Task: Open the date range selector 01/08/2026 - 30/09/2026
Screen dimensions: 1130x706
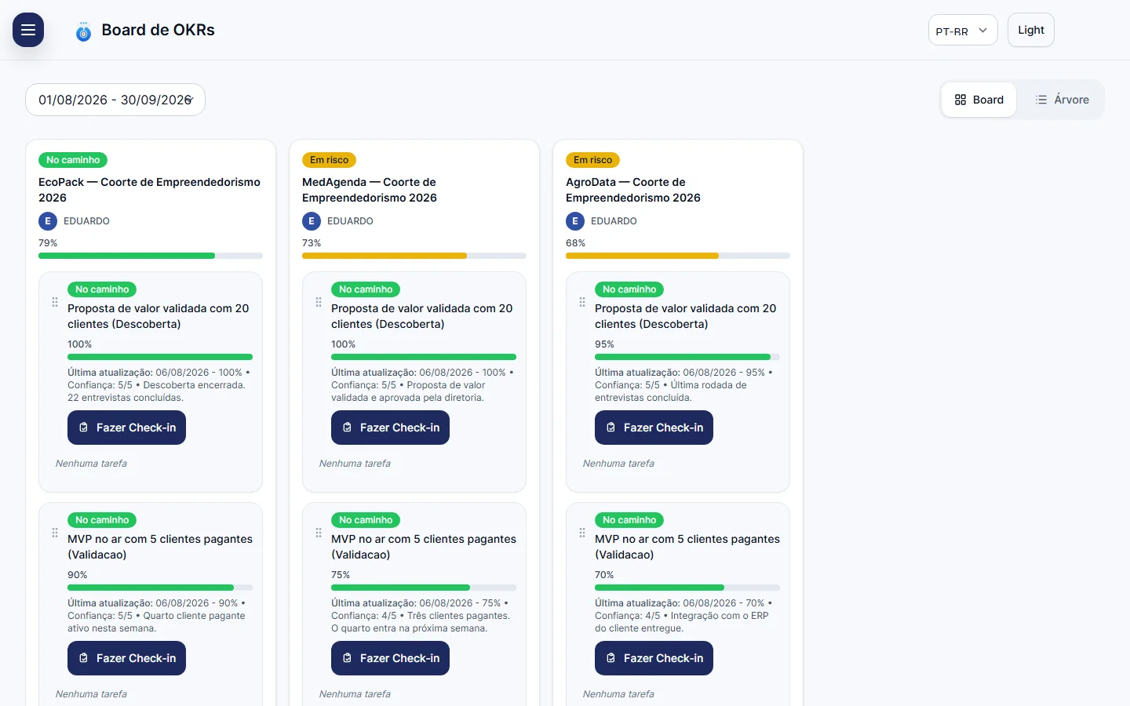Action: 115,100
